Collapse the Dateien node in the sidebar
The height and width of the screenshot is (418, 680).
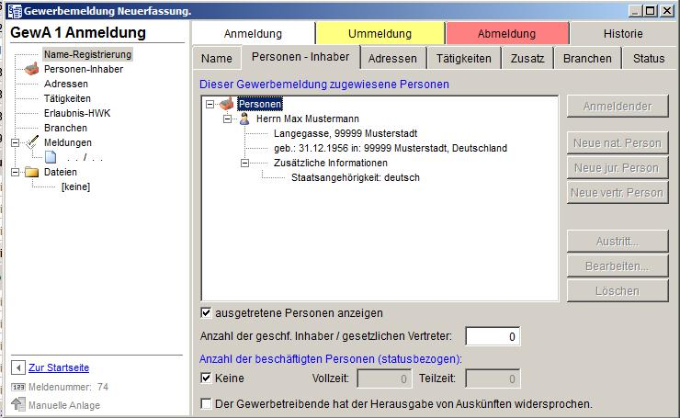coord(16,172)
